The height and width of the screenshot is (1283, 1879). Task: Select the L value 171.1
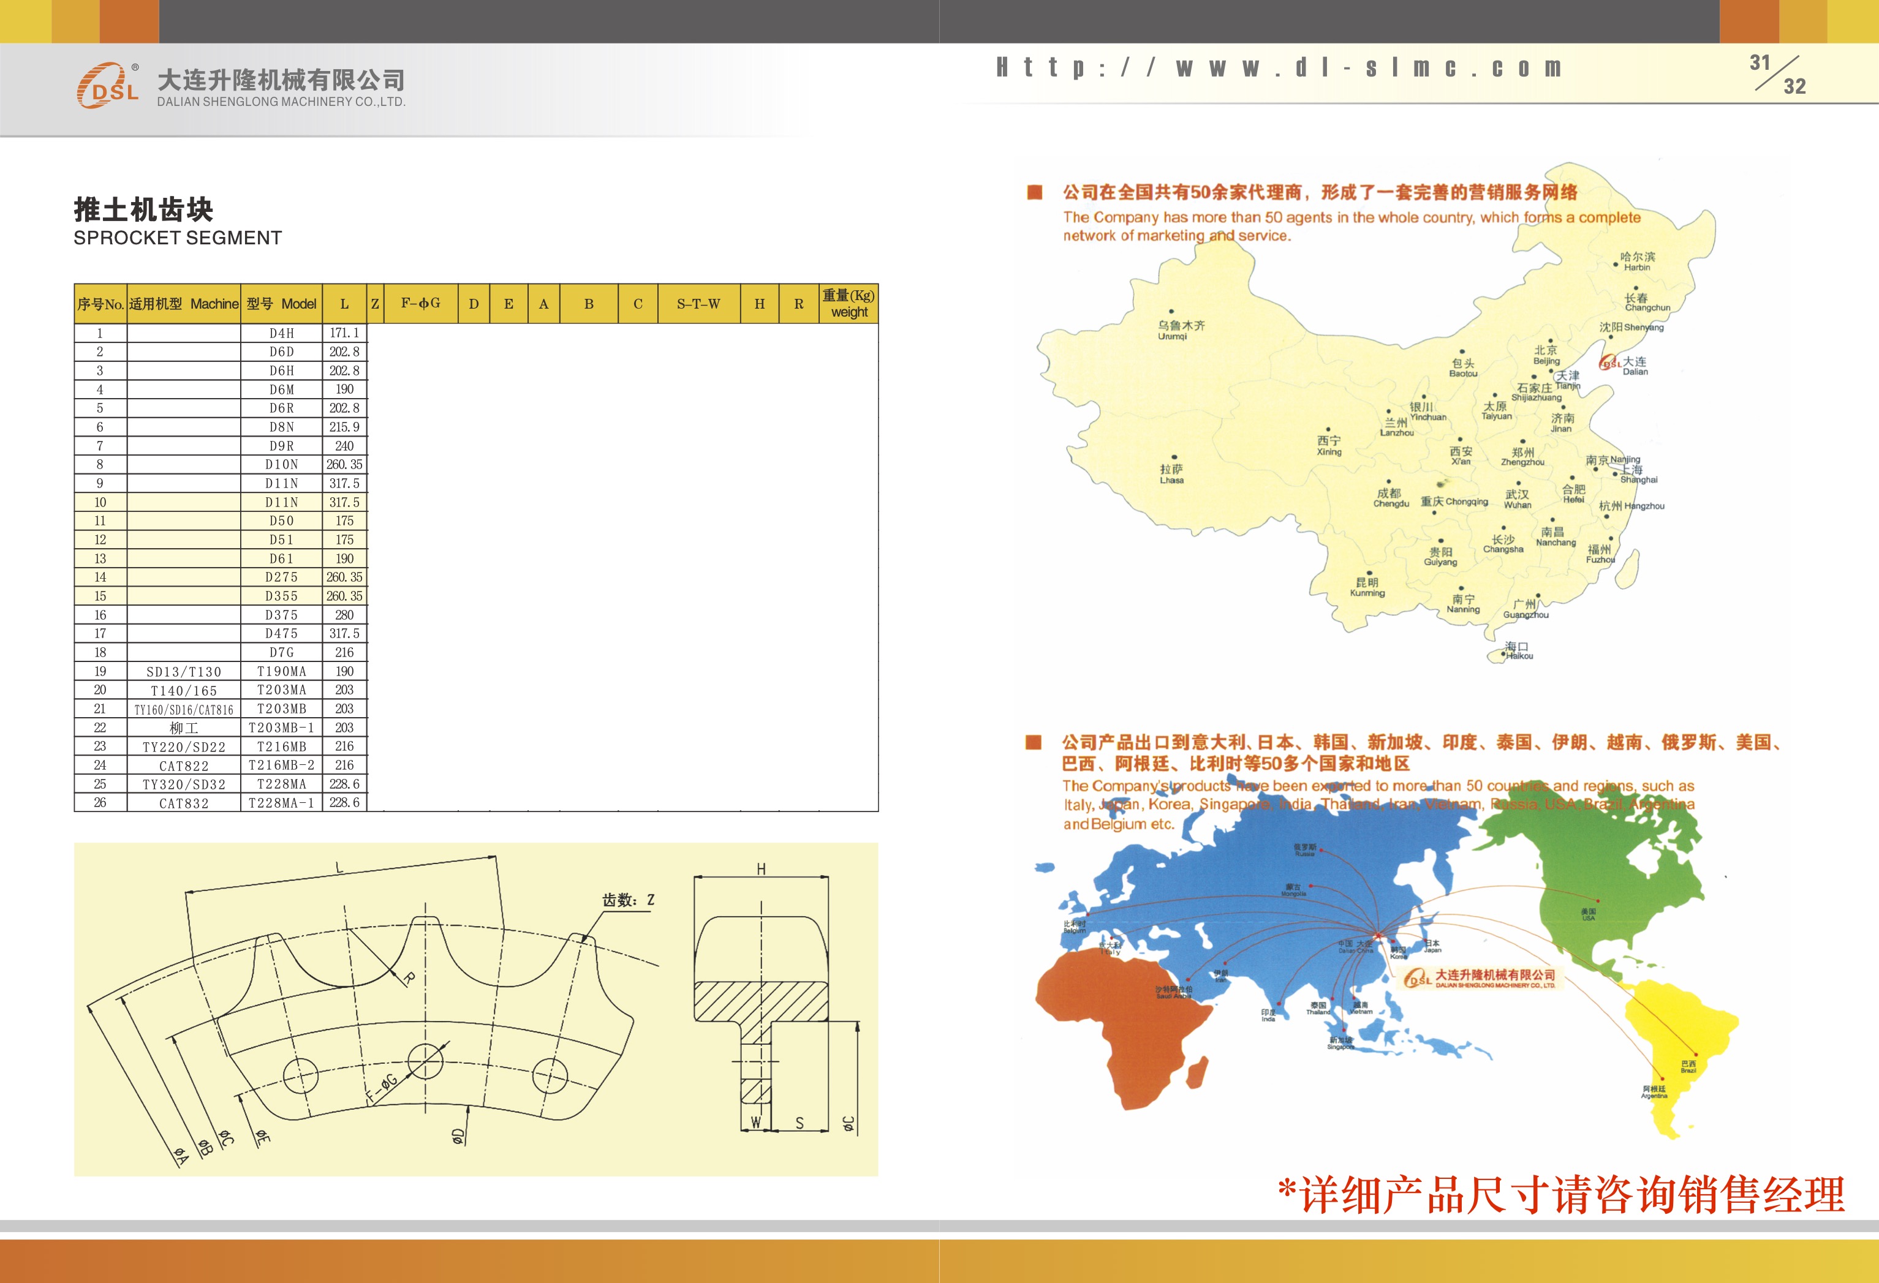(344, 333)
